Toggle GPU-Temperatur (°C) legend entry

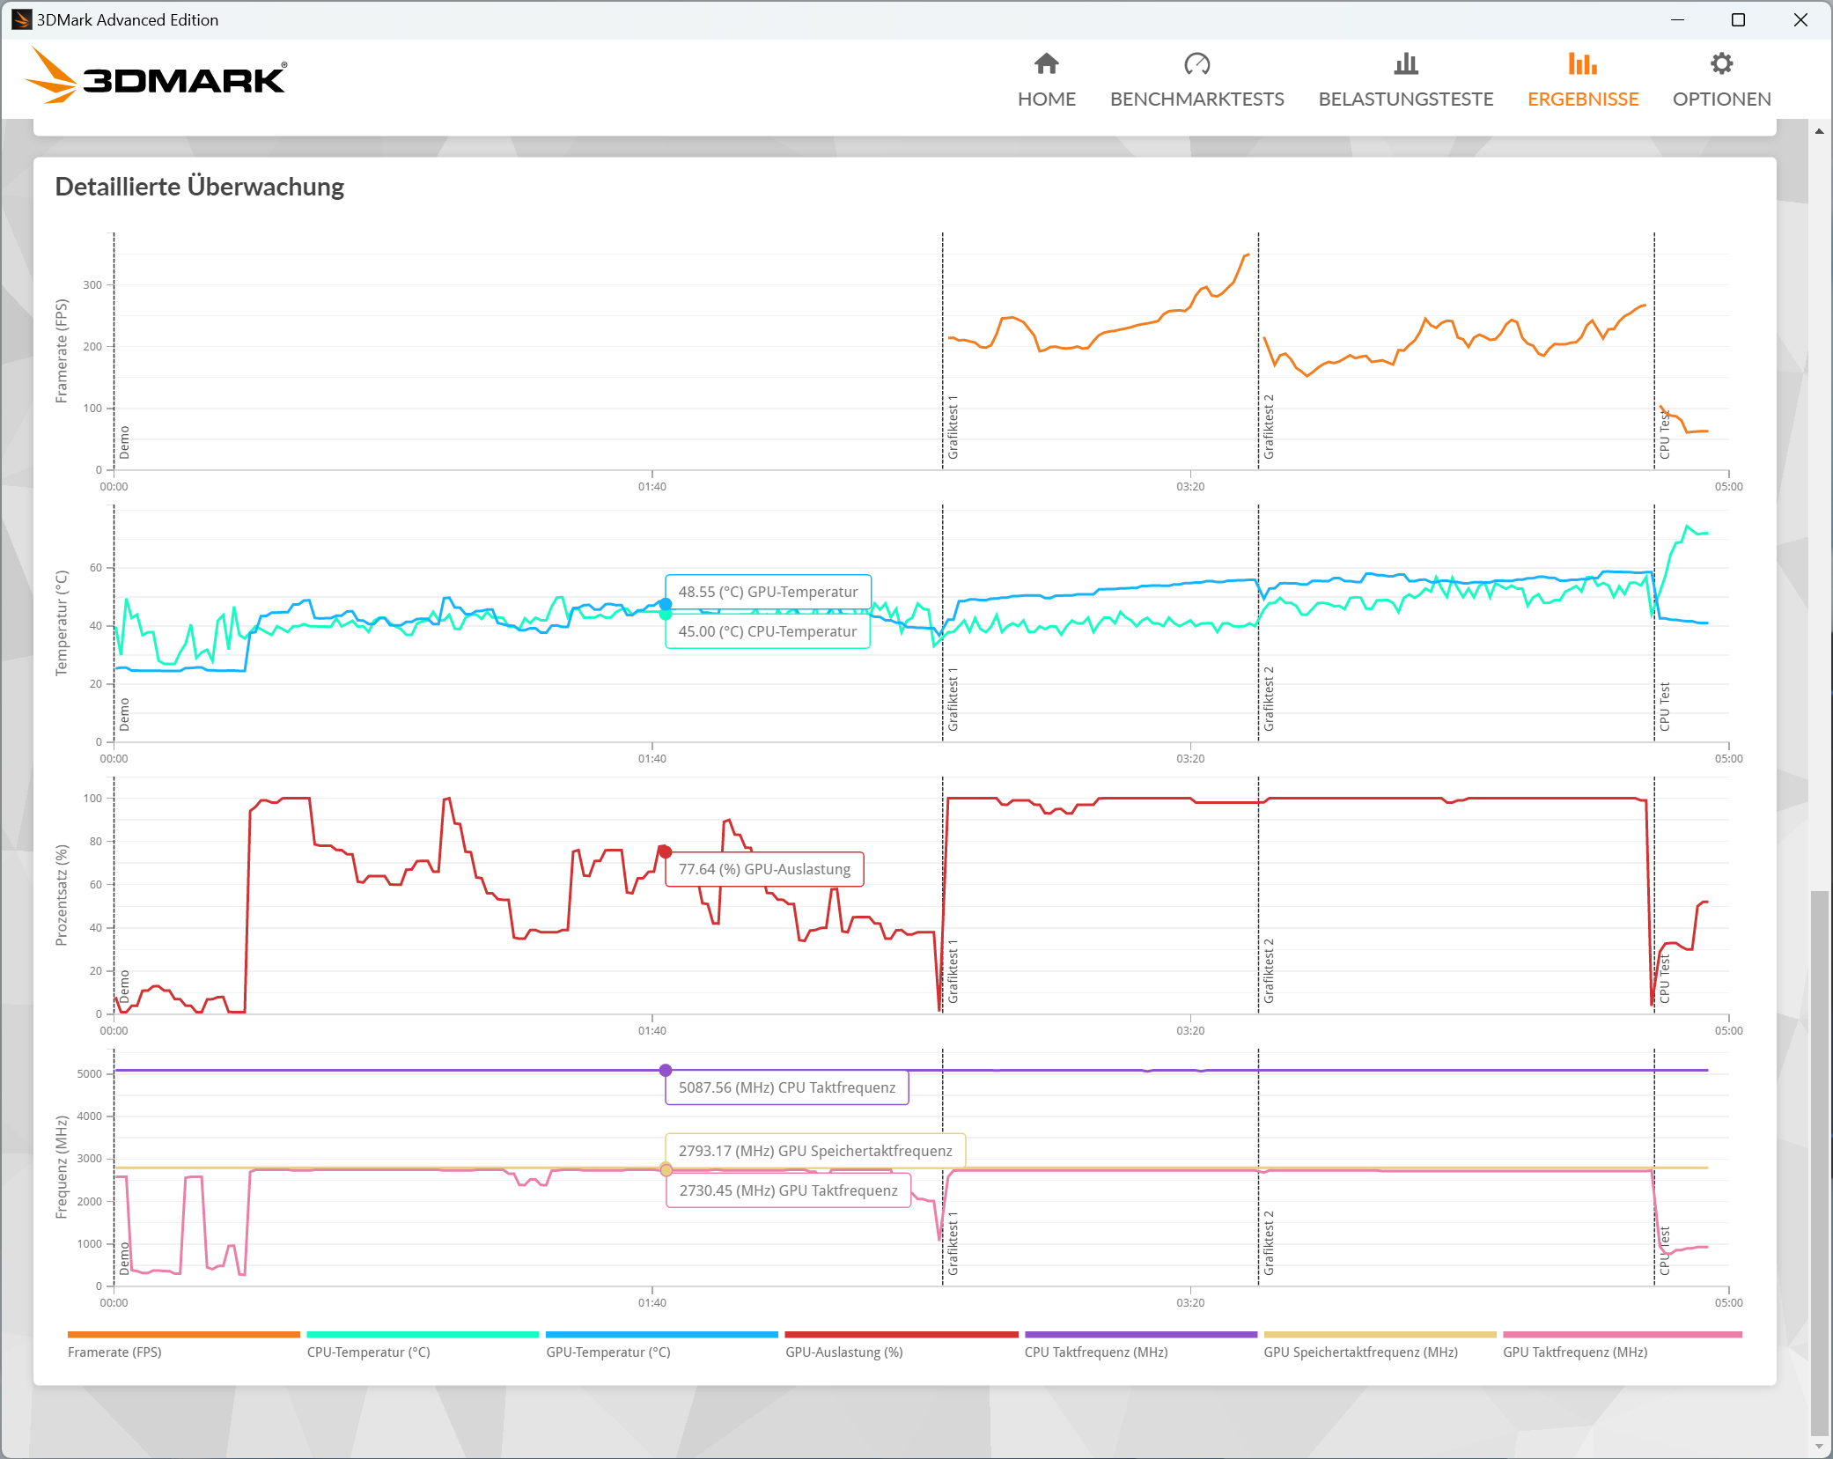[607, 1352]
